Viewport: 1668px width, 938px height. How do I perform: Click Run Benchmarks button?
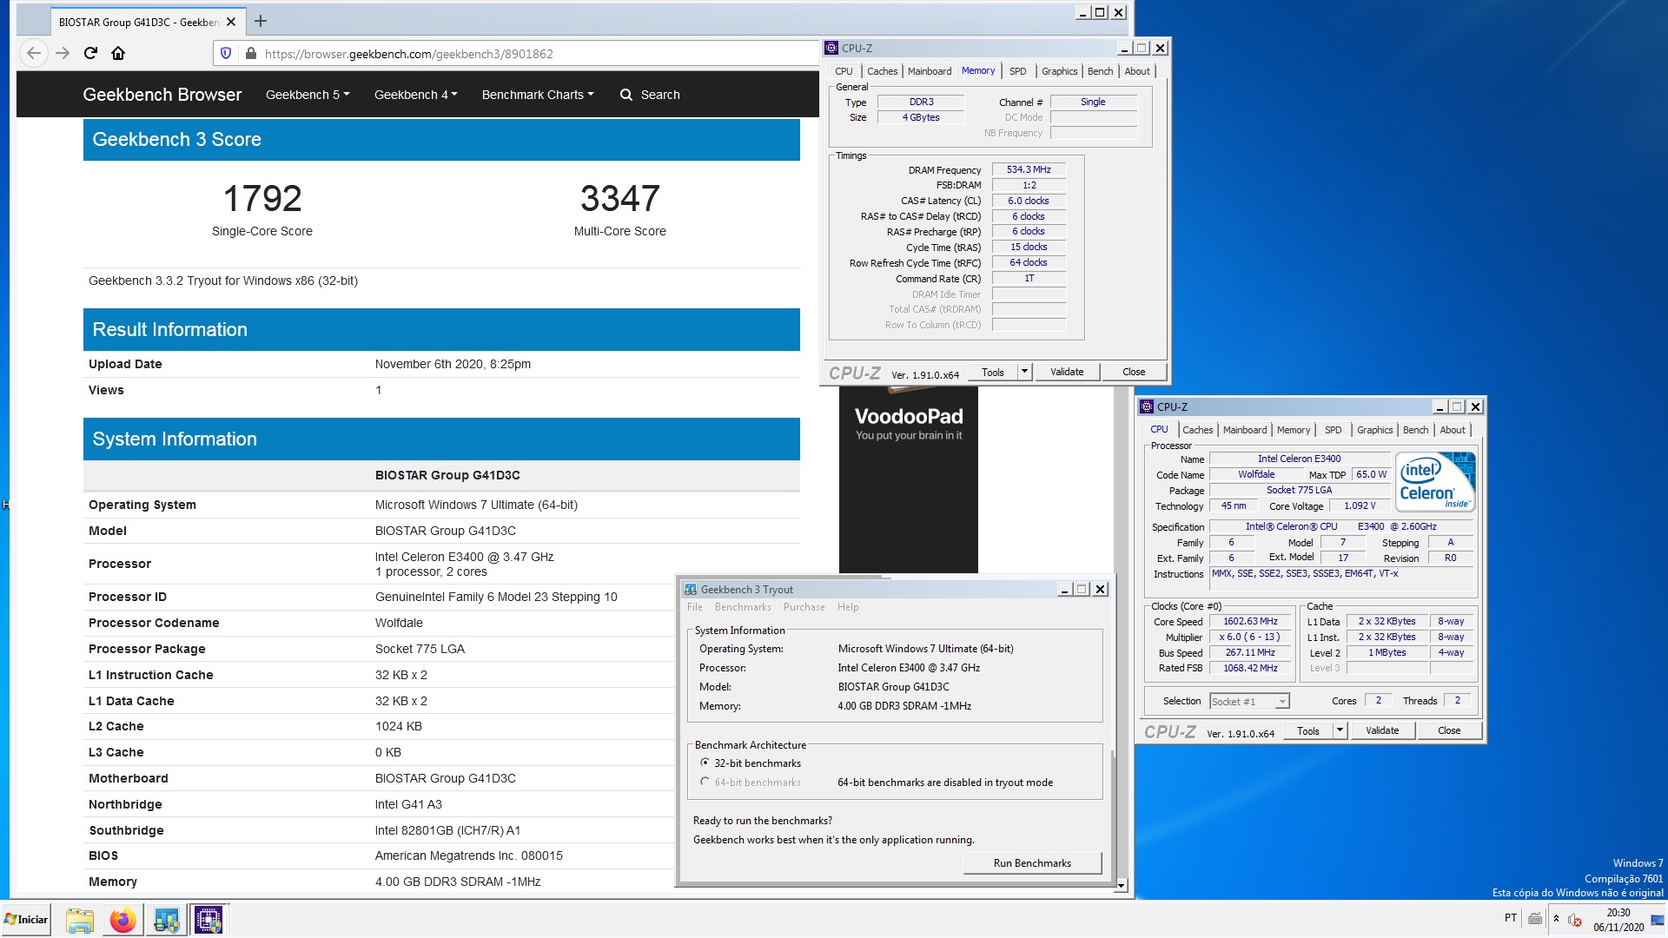(x=1032, y=863)
